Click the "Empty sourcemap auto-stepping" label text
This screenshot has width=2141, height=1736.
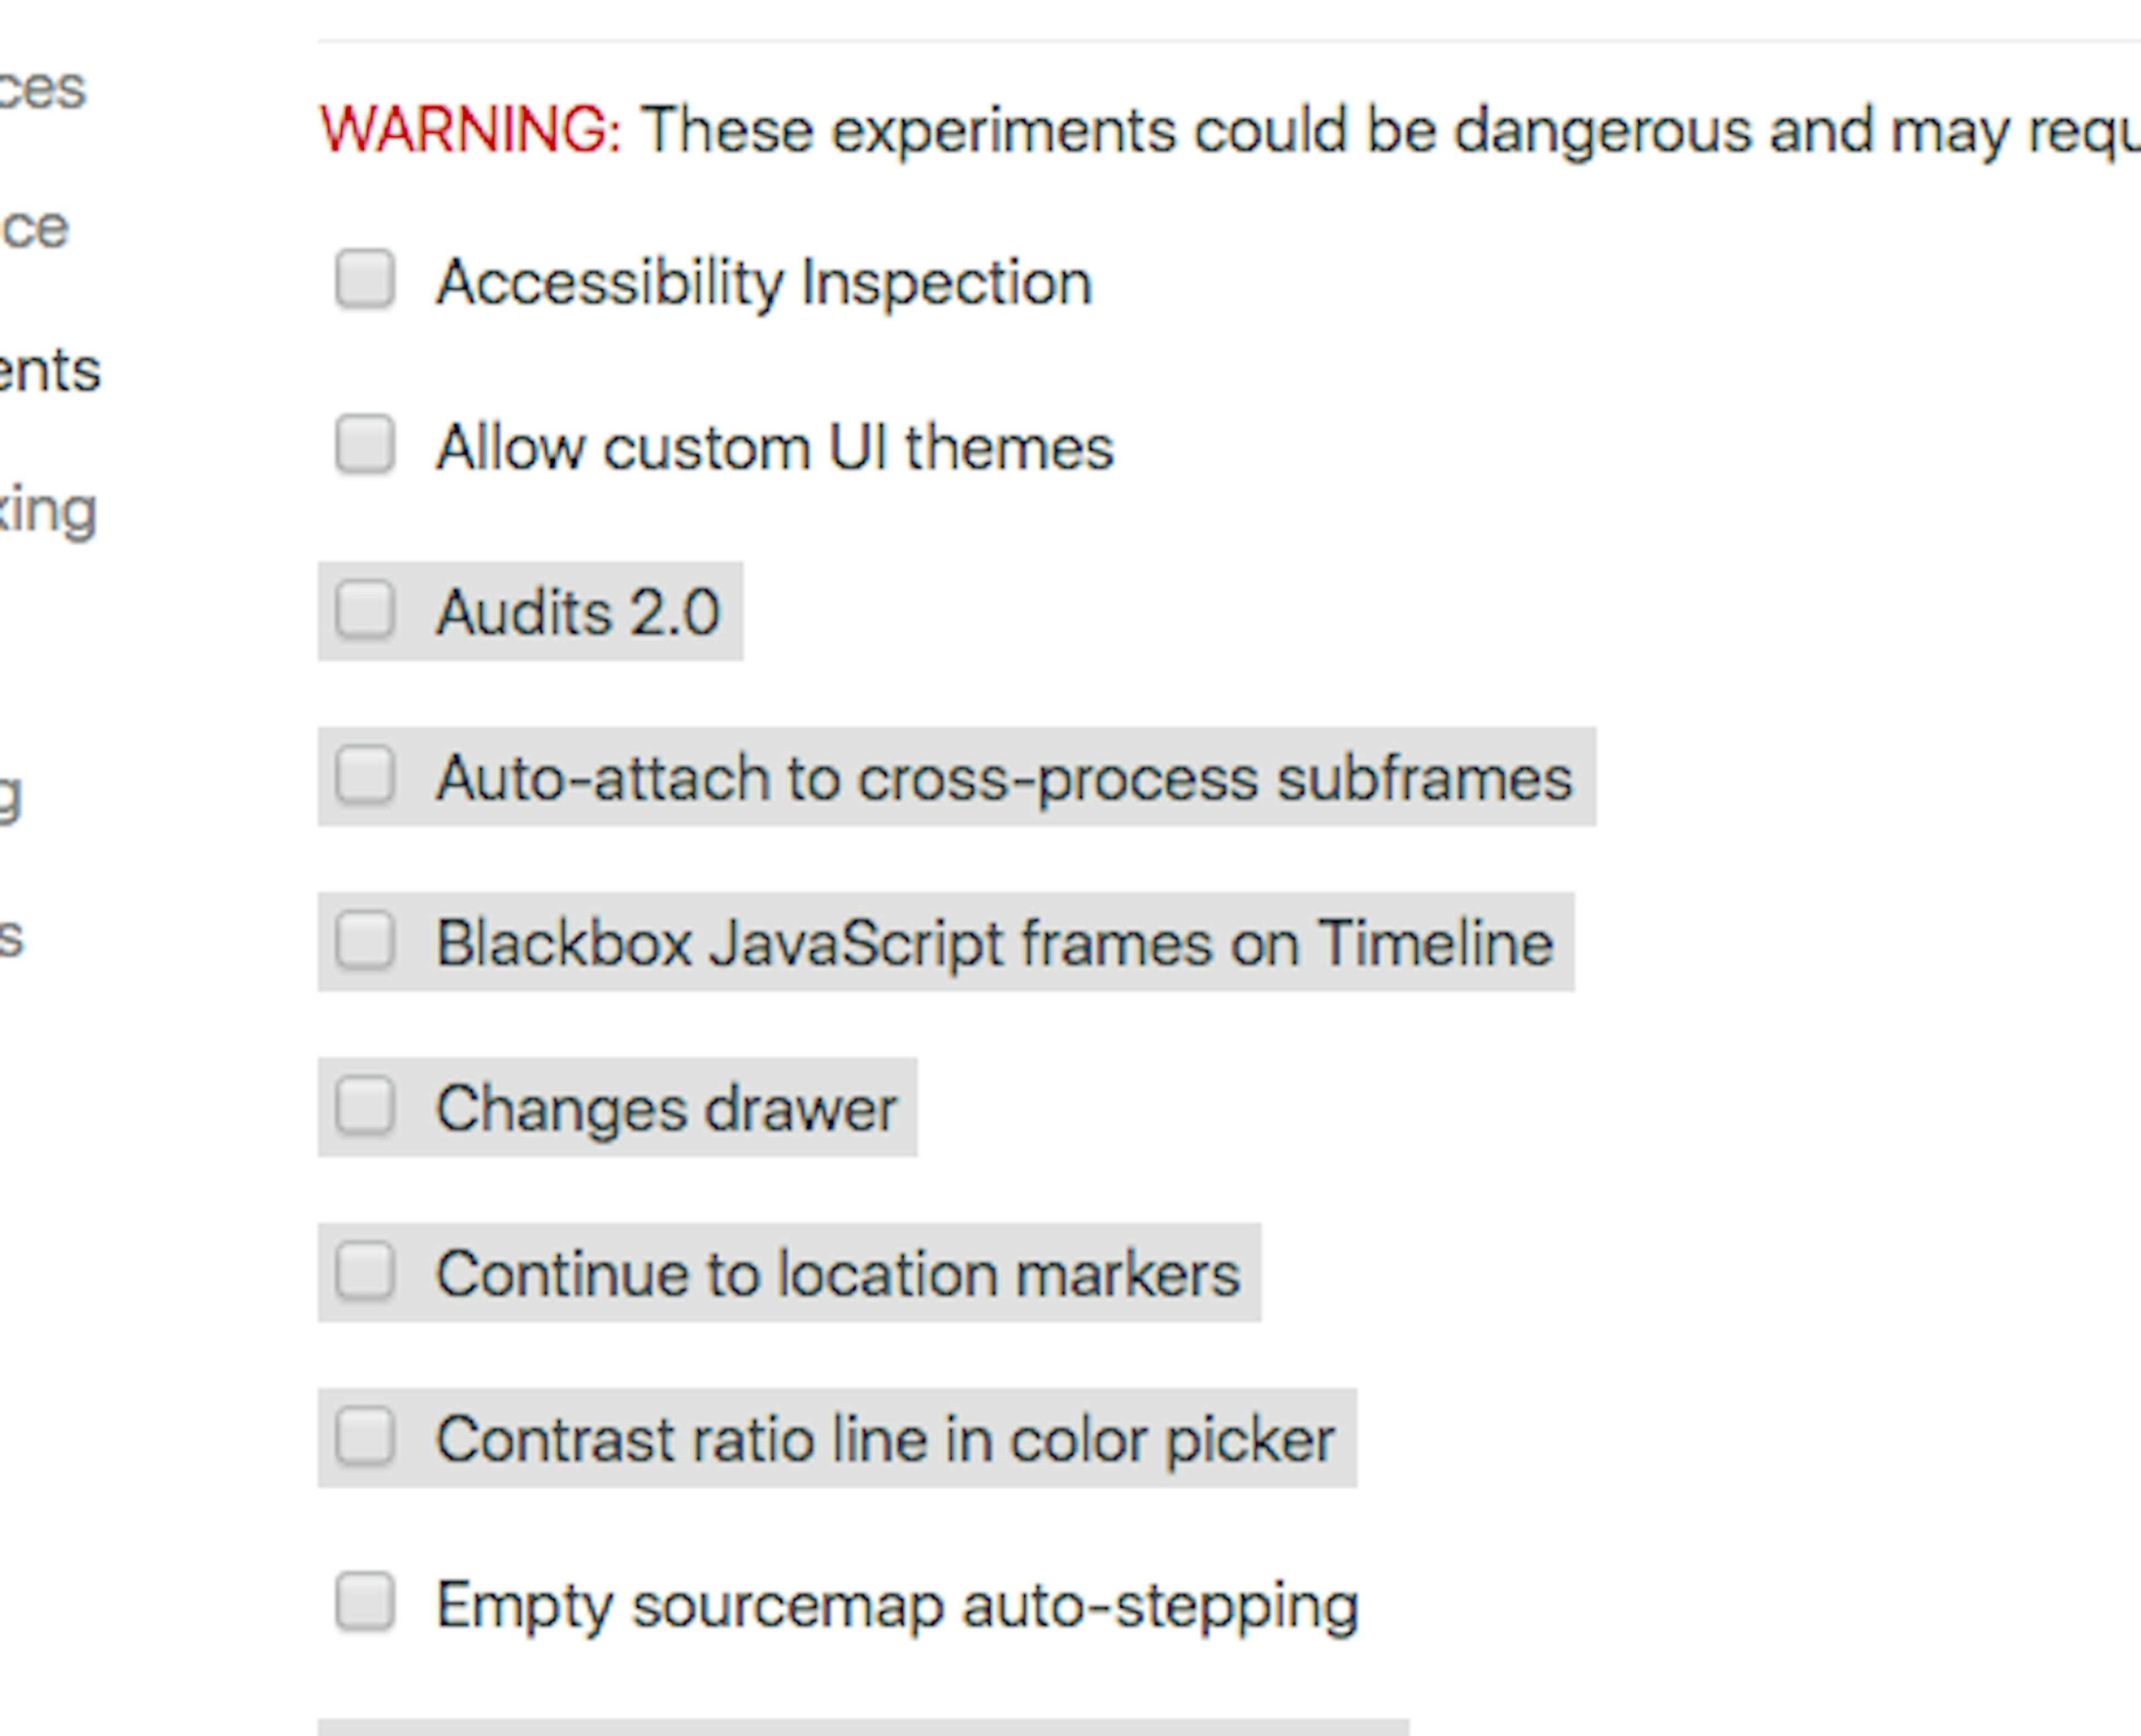click(x=896, y=1605)
